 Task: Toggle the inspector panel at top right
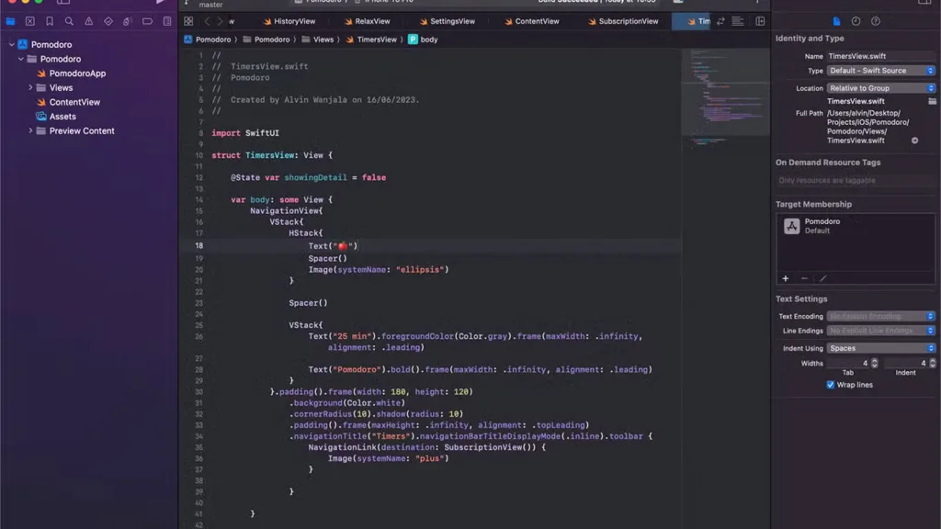[x=924, y=2]
